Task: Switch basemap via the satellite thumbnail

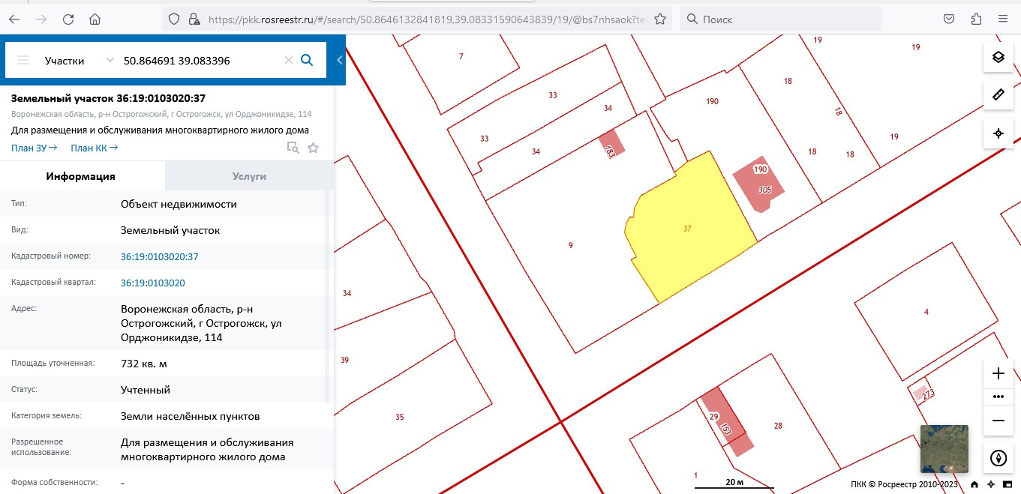Action: 944,449
